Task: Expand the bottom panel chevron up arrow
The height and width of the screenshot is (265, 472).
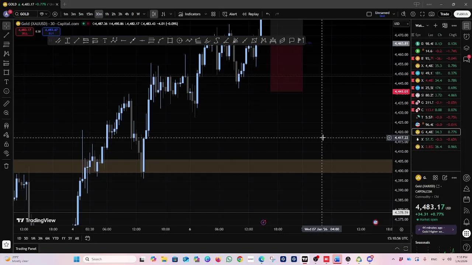Action: 397,249
